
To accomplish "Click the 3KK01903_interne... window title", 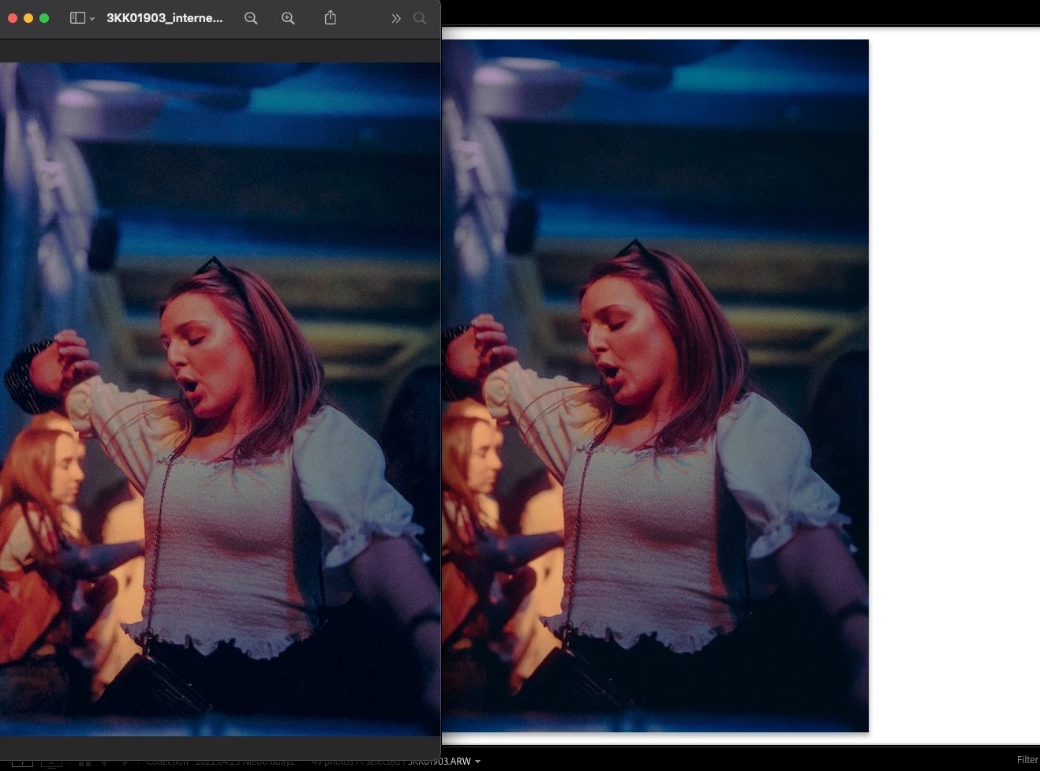I will pos(164,17).
